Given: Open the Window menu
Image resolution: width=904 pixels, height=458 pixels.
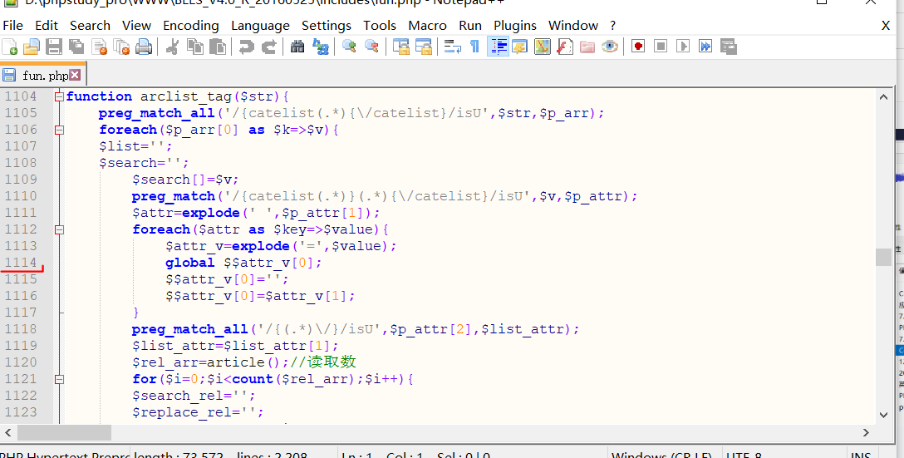Looking at the screenshot, I should coord(573,26).
